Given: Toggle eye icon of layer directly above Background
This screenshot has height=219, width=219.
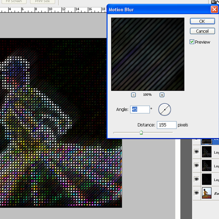Looking at the screenshot, I should click(x=197, y=179).
